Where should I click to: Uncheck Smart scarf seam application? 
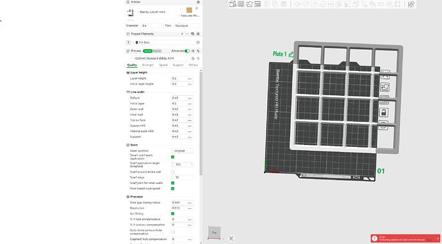[172, 157]
